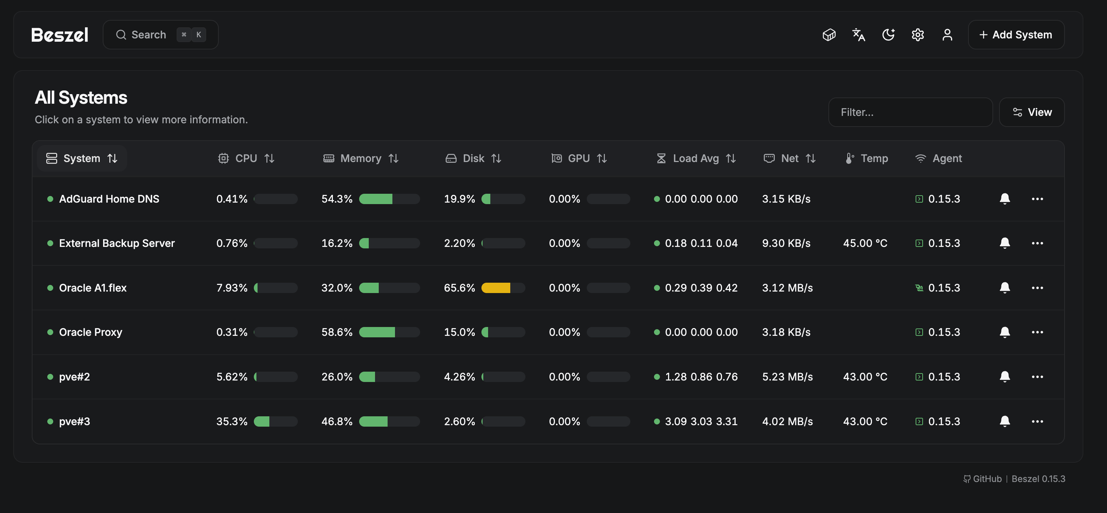Viewport: 1107px width, 513px height.
Task: Click the Add System button
Action: coord(1016,34)
